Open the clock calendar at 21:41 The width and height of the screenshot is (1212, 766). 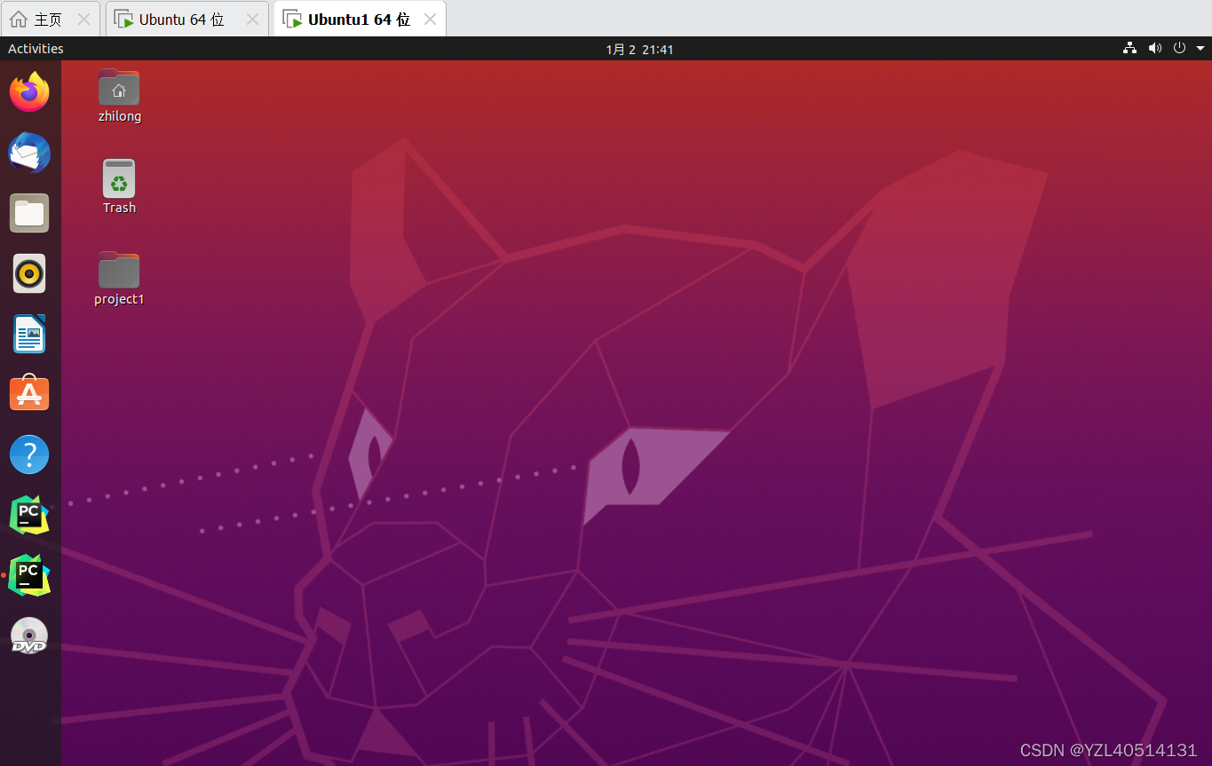coord(639,50)
